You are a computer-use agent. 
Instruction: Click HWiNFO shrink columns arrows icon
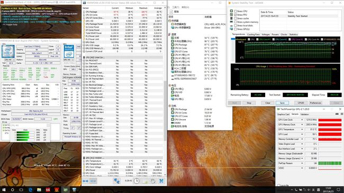pyautogui.click(x=93, y=181)
